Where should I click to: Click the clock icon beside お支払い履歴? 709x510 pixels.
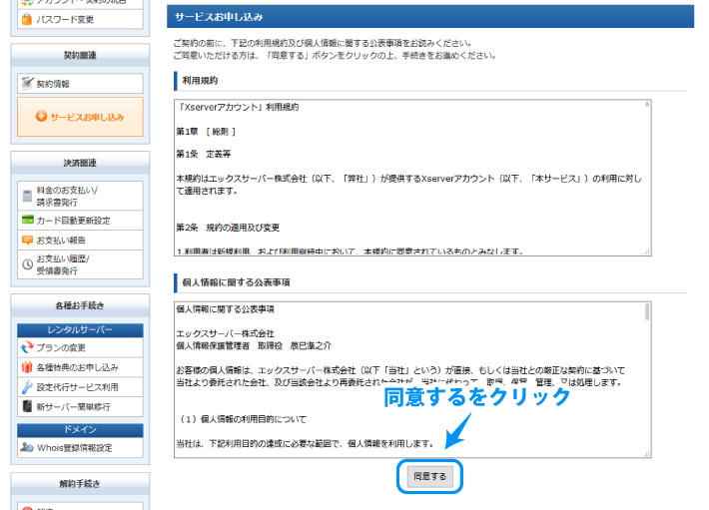coord(28,264)
